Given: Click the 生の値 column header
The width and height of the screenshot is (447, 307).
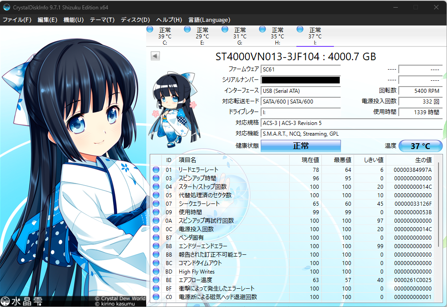Looking at the screenshot, I should tap(410, 160).
